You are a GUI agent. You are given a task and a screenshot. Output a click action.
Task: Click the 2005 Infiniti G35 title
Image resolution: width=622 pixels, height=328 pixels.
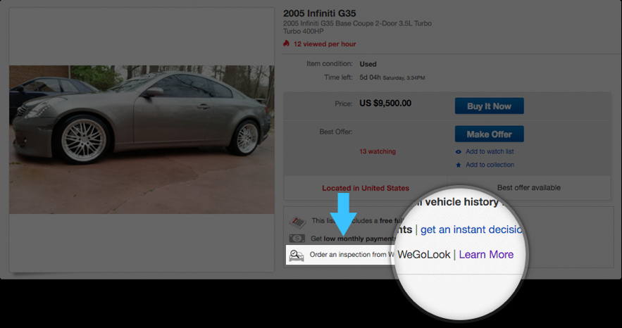tap(319, 13)
